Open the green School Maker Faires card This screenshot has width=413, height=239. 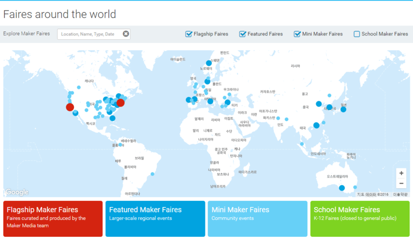(360, 219)
